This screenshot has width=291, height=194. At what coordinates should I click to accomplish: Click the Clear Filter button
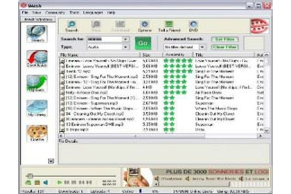224,47
